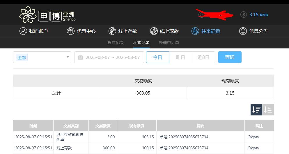Click the timestamp in the 300.00 row
Image resolution: width=289 pixels, height=154 pixels.
33,148
